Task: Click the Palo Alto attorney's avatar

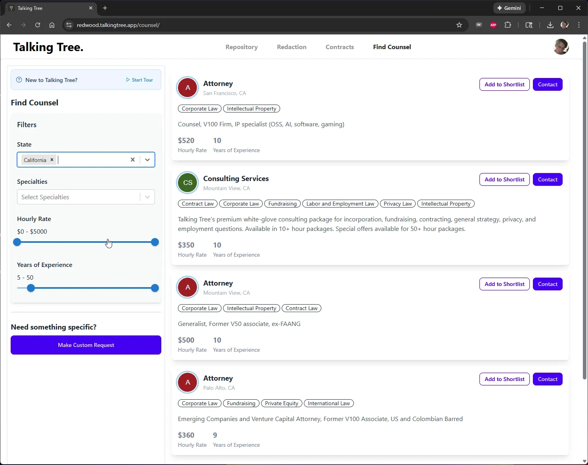Action: point(188,382)
